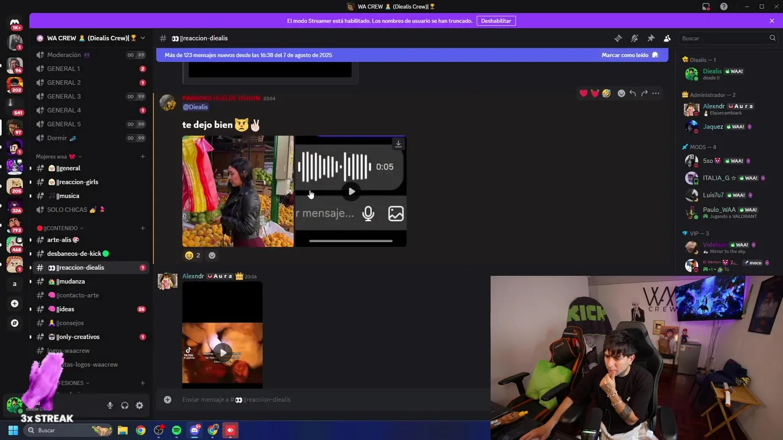The image size is (783, 440).
Task: Dismiss the streamer mode banner
Action: (x=772, y=21)
